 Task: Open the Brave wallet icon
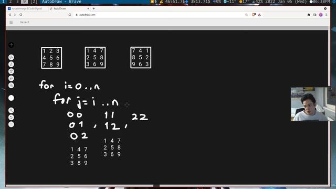[315, 15]
